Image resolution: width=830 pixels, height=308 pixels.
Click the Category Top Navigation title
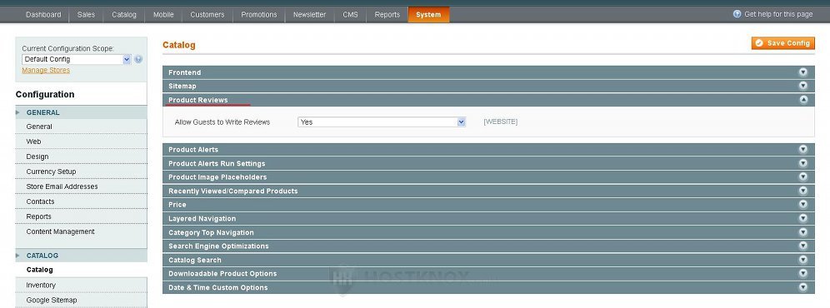211,232
